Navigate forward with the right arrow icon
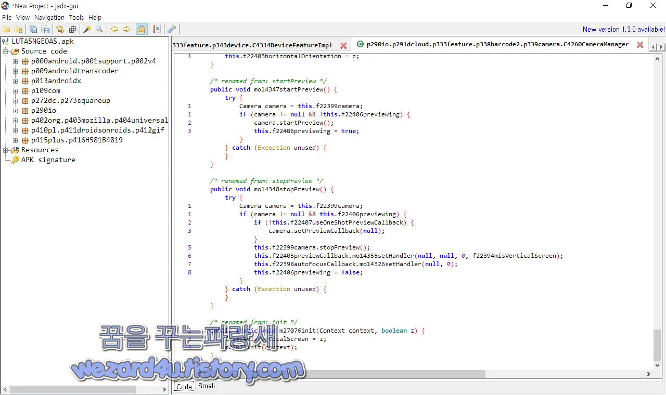666x395 pixels. pyautogui.click(x=126, y=30)
